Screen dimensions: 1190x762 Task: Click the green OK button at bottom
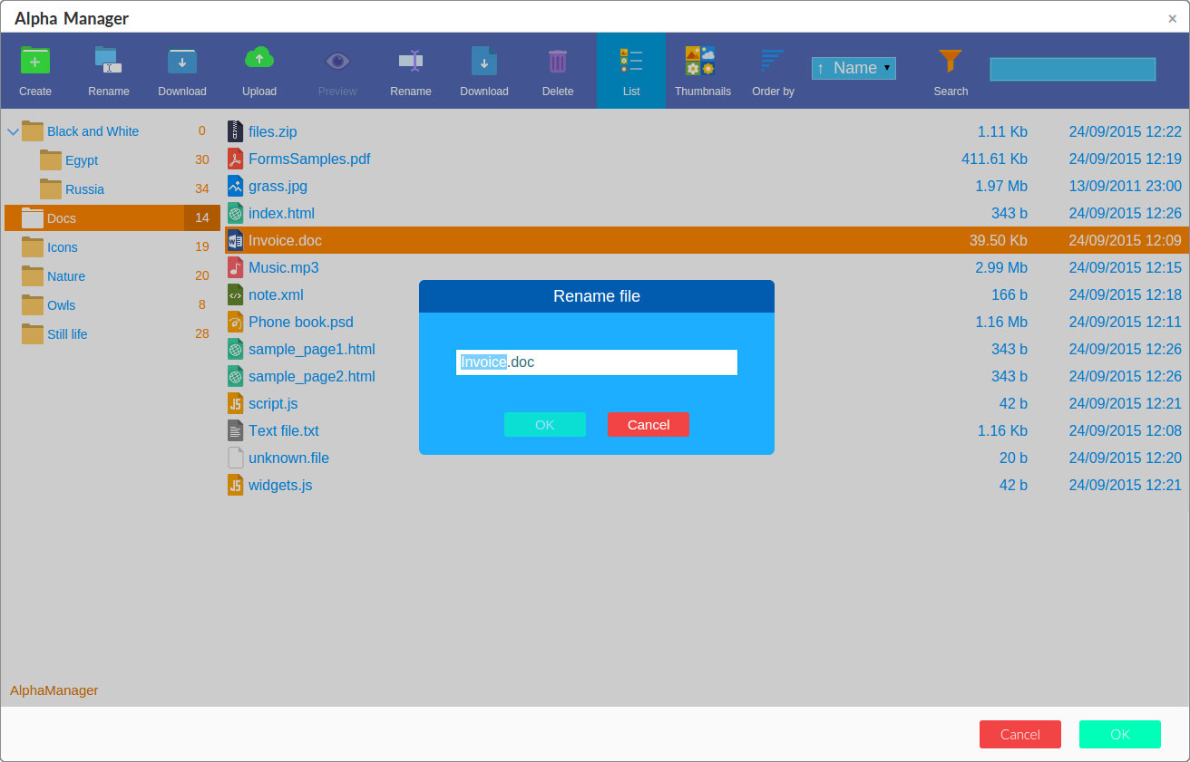1120,734
